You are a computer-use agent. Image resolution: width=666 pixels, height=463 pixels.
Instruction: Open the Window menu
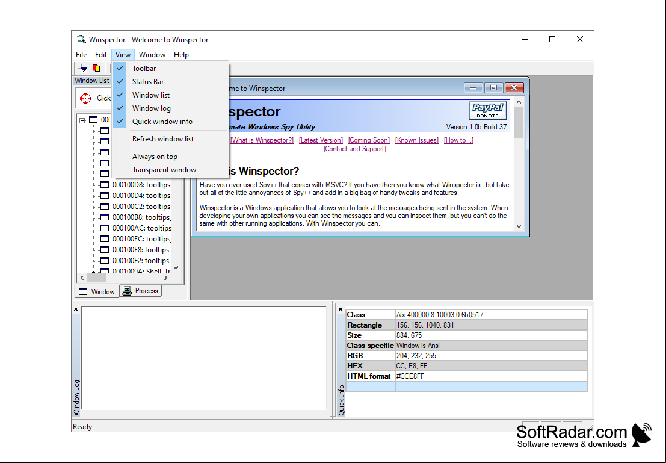152,54
